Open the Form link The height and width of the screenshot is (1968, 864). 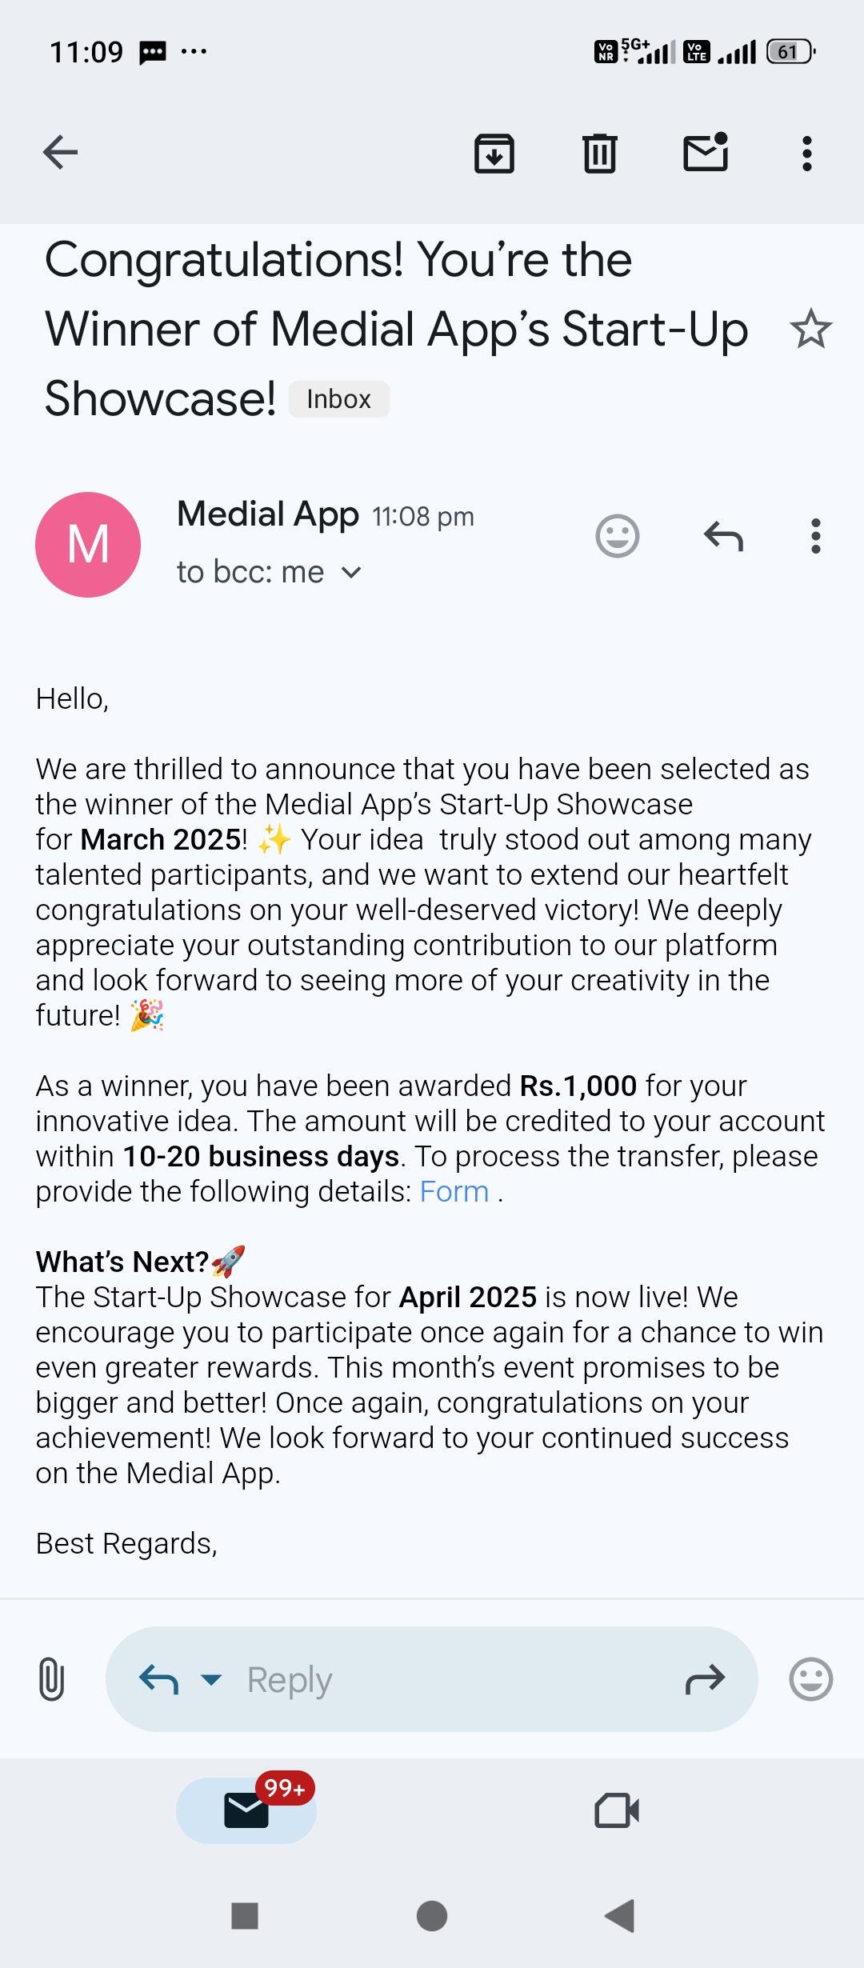454,1191
